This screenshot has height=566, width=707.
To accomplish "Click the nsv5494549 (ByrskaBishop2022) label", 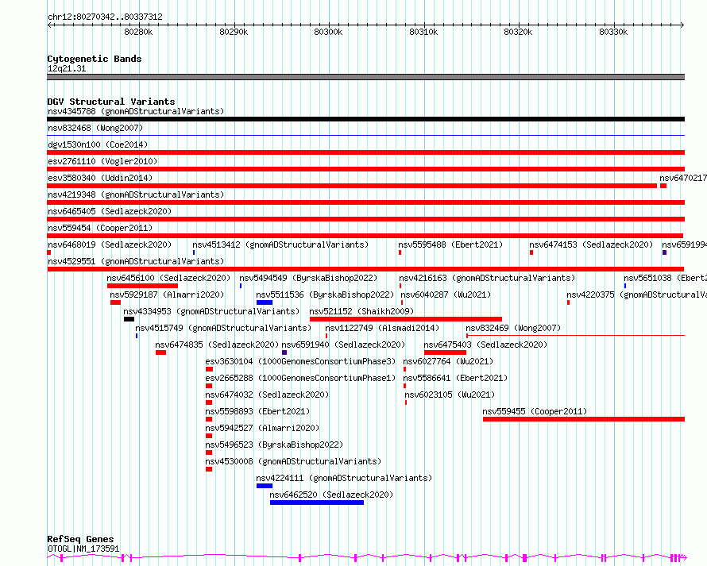I will click(308, 278).
